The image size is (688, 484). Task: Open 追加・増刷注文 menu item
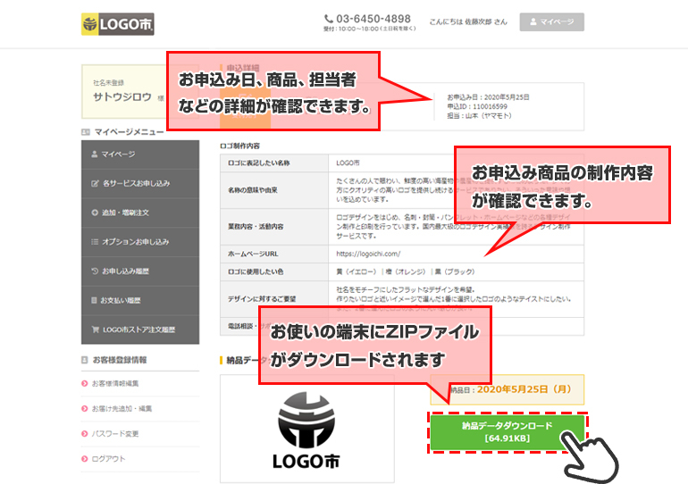(x=140, y=213)
